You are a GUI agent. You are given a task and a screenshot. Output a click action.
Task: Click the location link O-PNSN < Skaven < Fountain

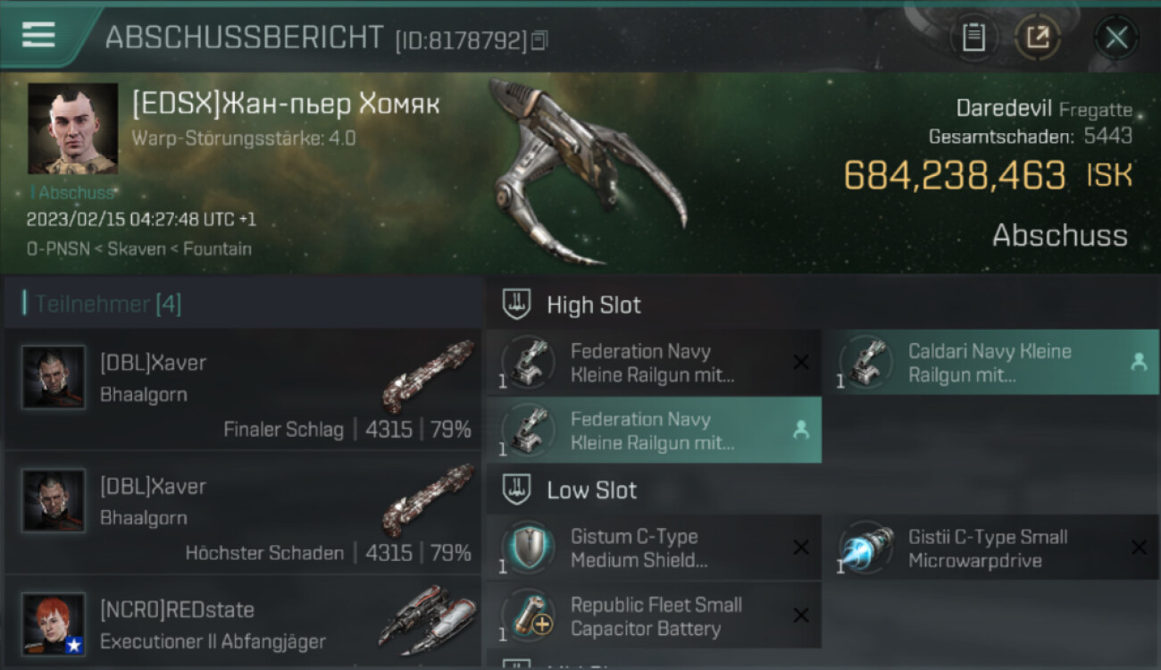138,249
